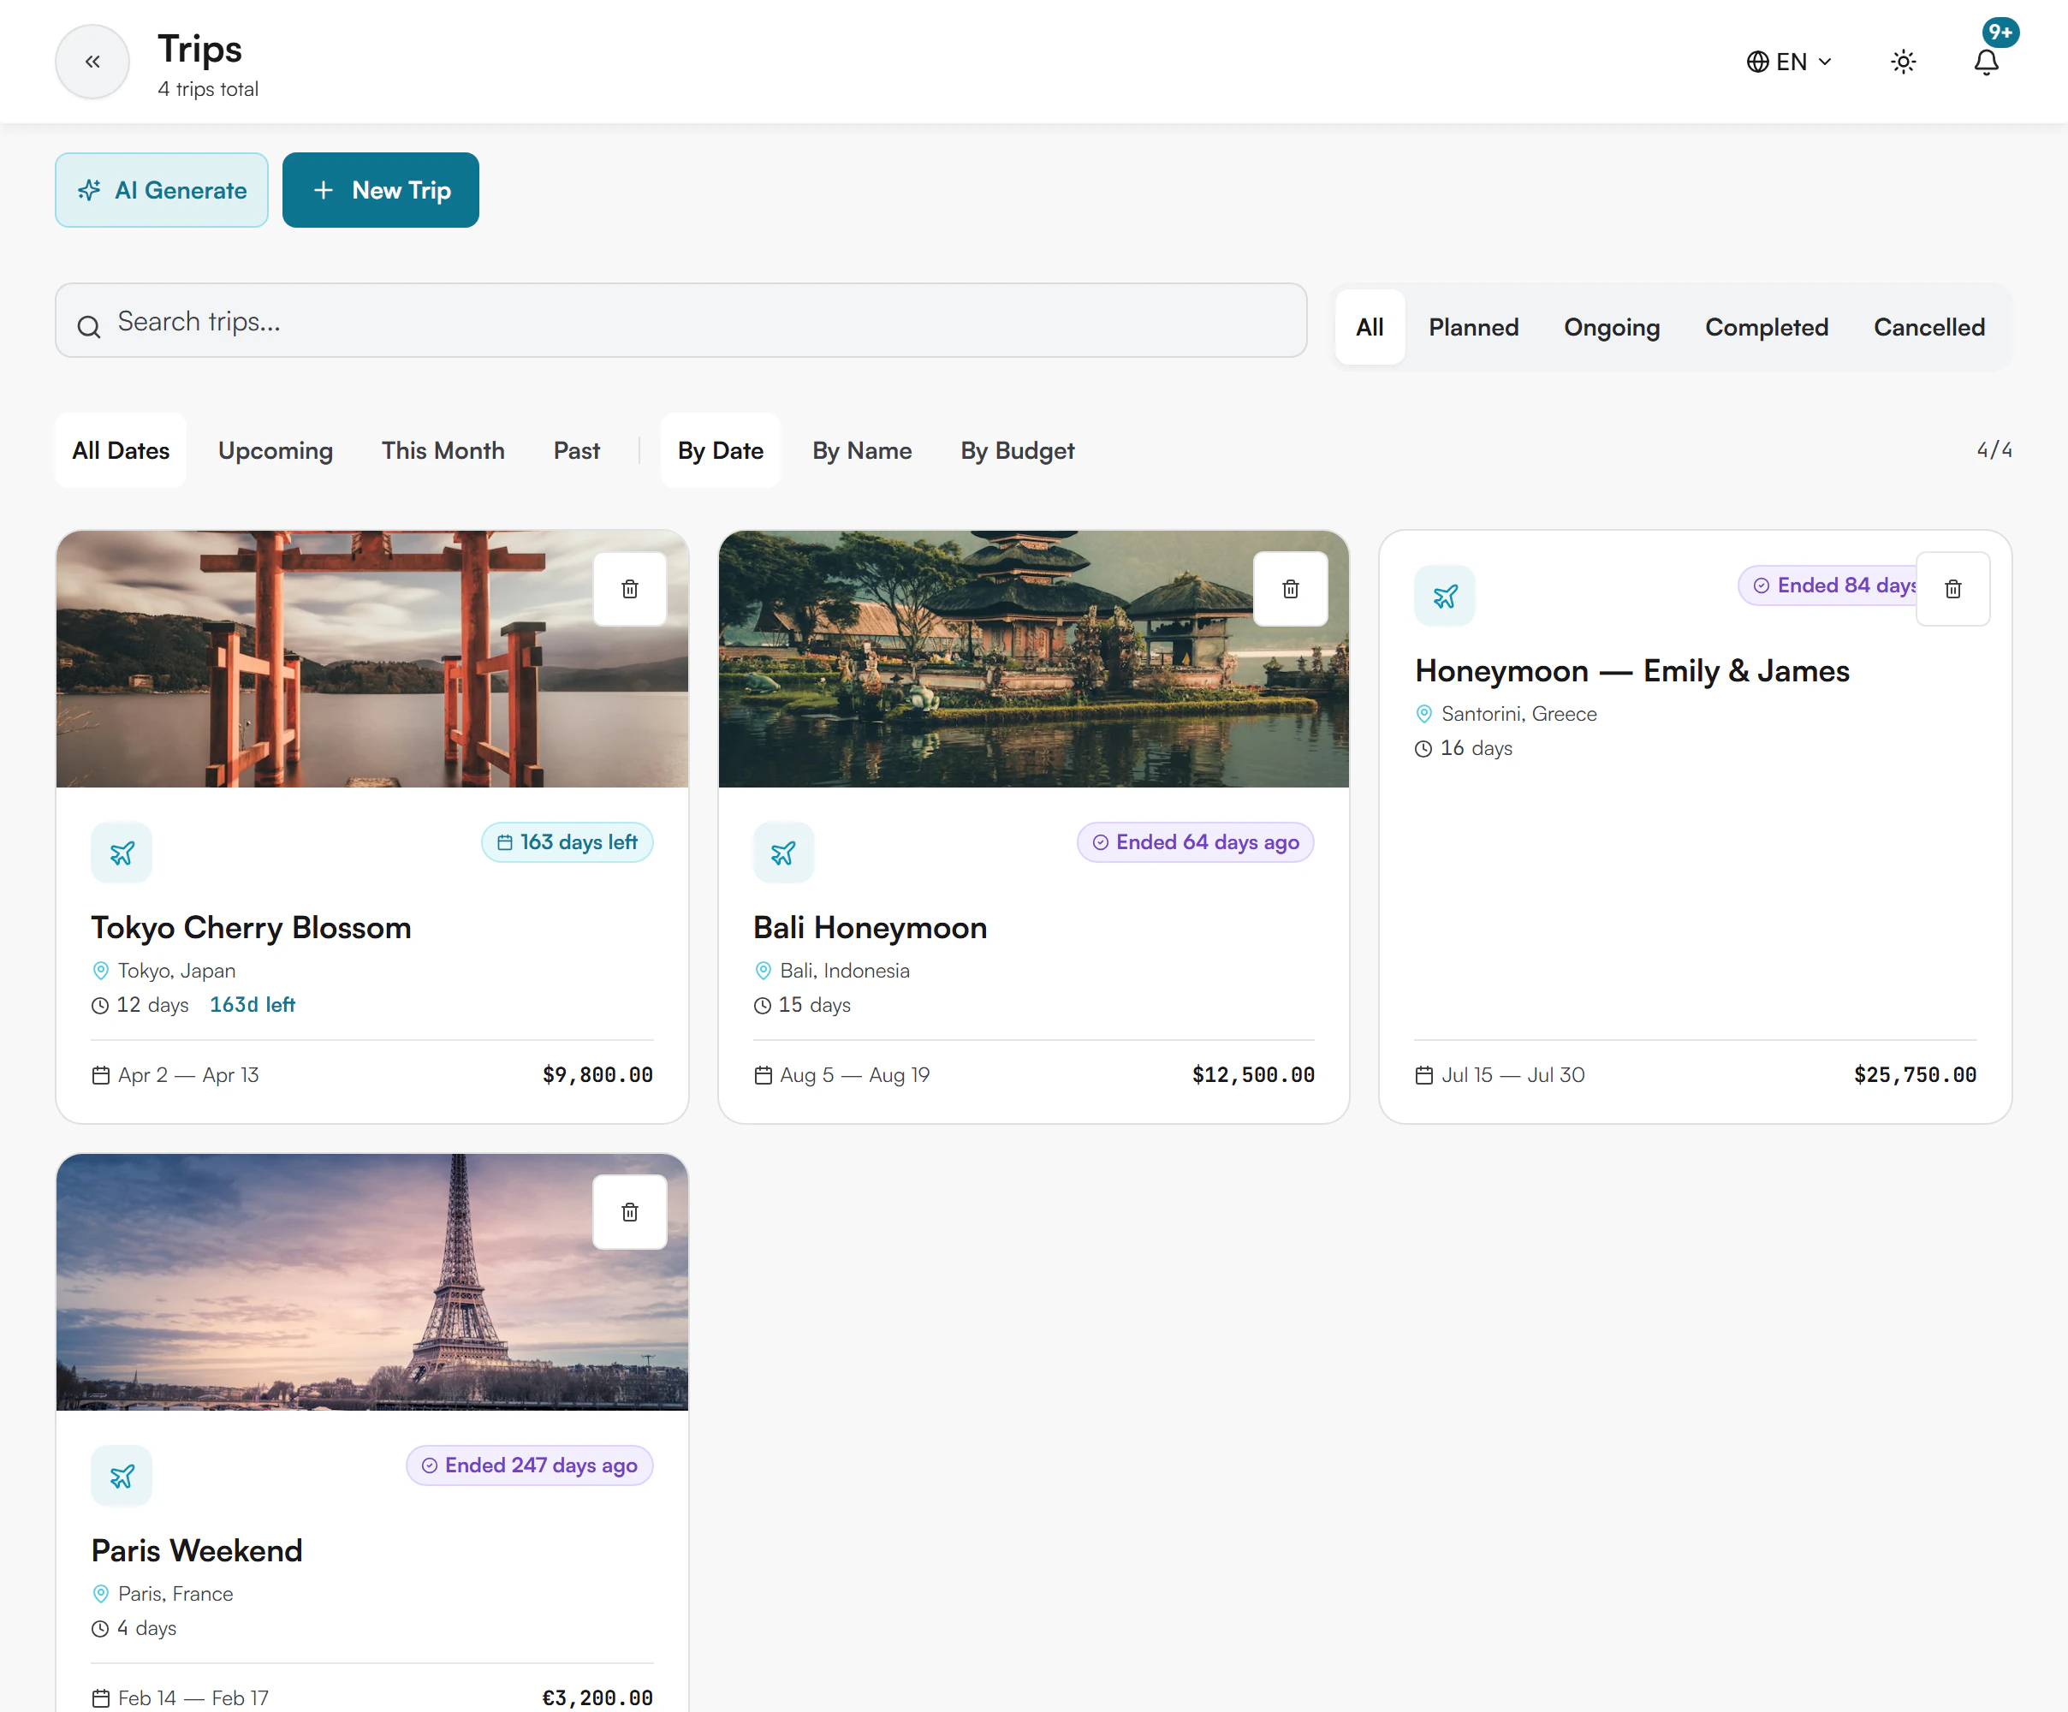Open Eiffel Tower trip photo

(x=372, y=1282)
